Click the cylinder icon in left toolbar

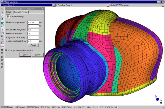2,36
